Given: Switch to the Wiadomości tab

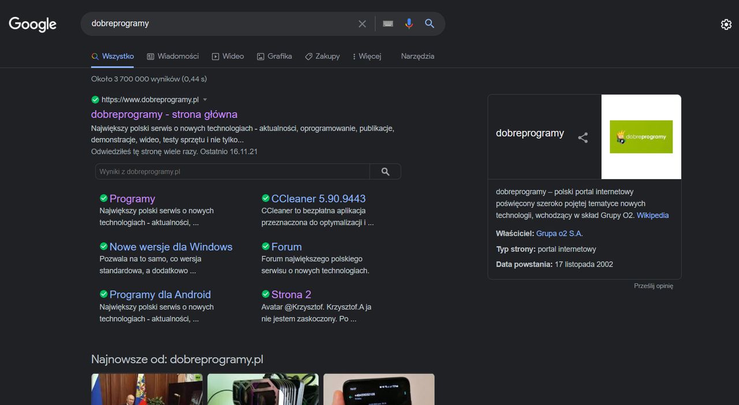Looking at the screenshot, I should pyautogui.click(x=173, y=56).
